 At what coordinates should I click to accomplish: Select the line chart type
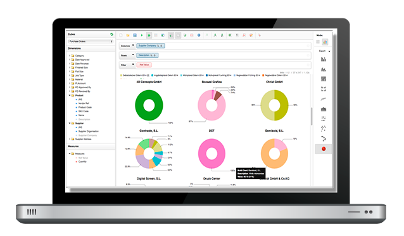(x=324, y=99)
